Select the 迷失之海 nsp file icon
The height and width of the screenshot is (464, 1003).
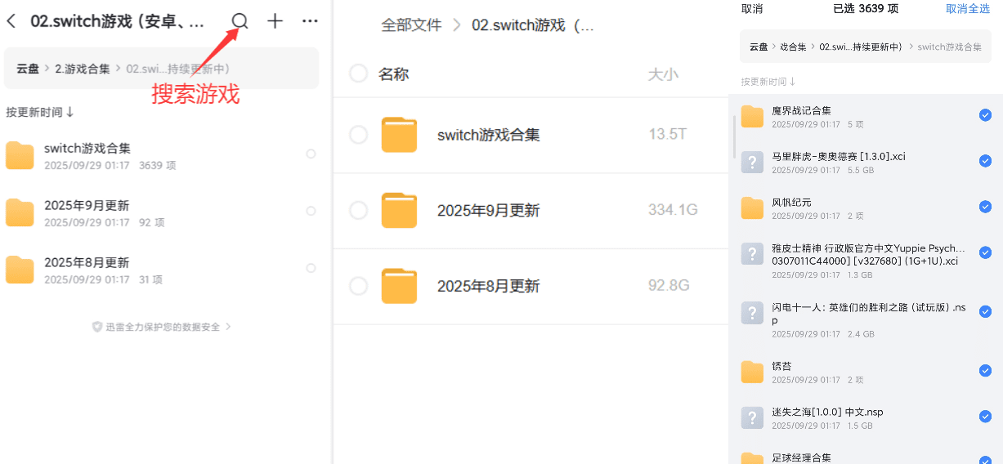(752, 417)
